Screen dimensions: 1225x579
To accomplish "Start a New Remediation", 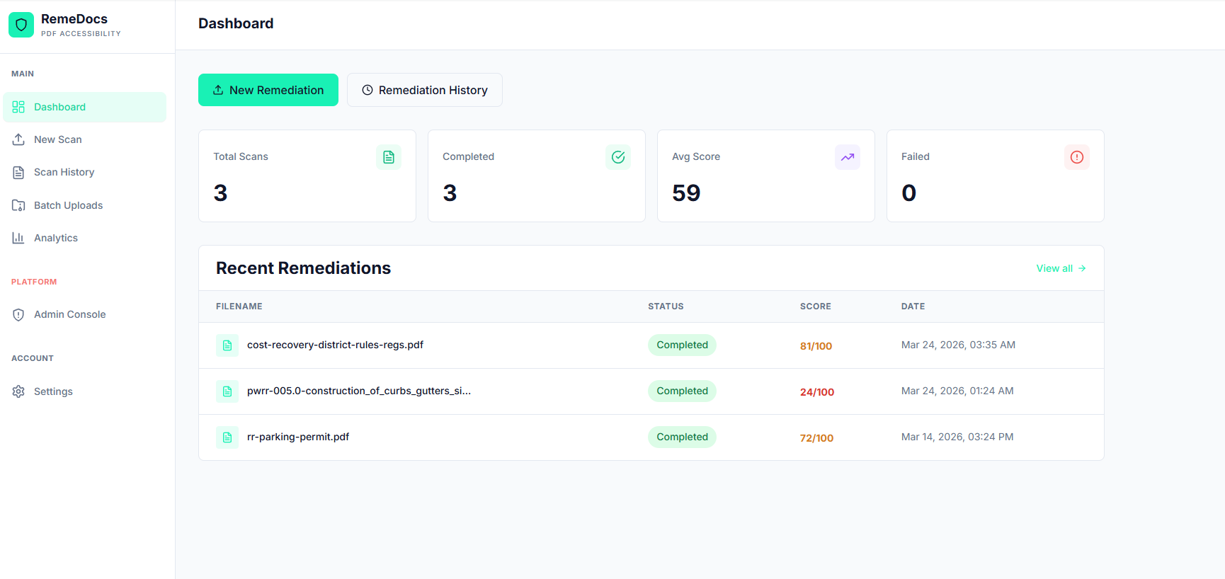I will coord(268,90).
